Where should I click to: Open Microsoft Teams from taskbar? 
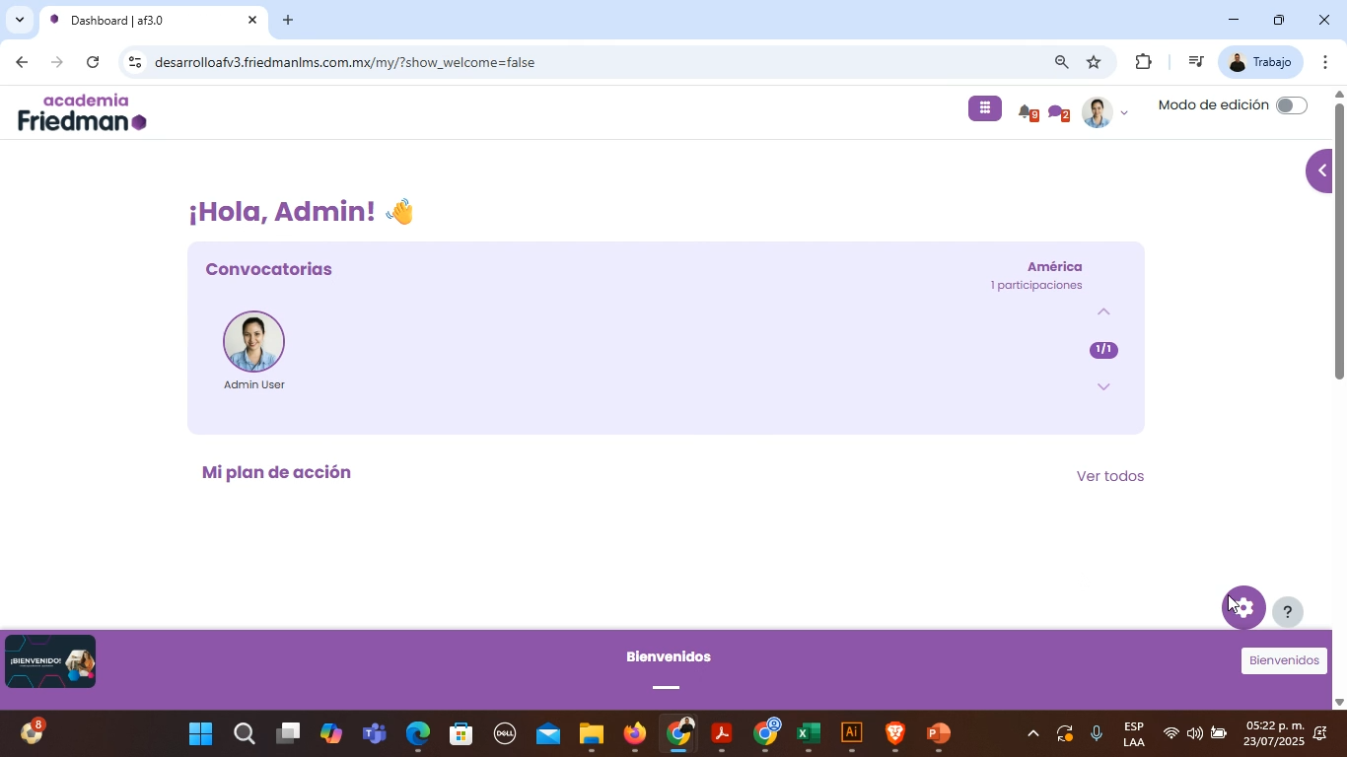(x=374, y=733)
